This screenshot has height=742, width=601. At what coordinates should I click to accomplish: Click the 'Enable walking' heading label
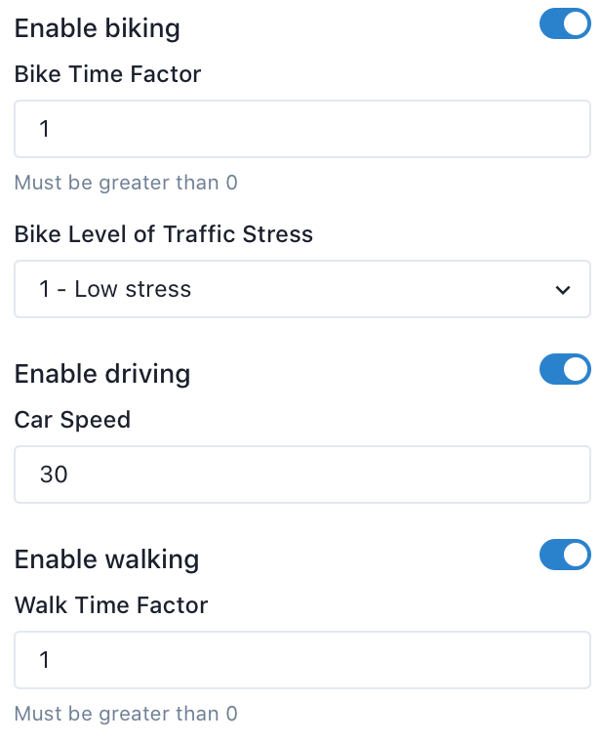click(x=106, y=559)
